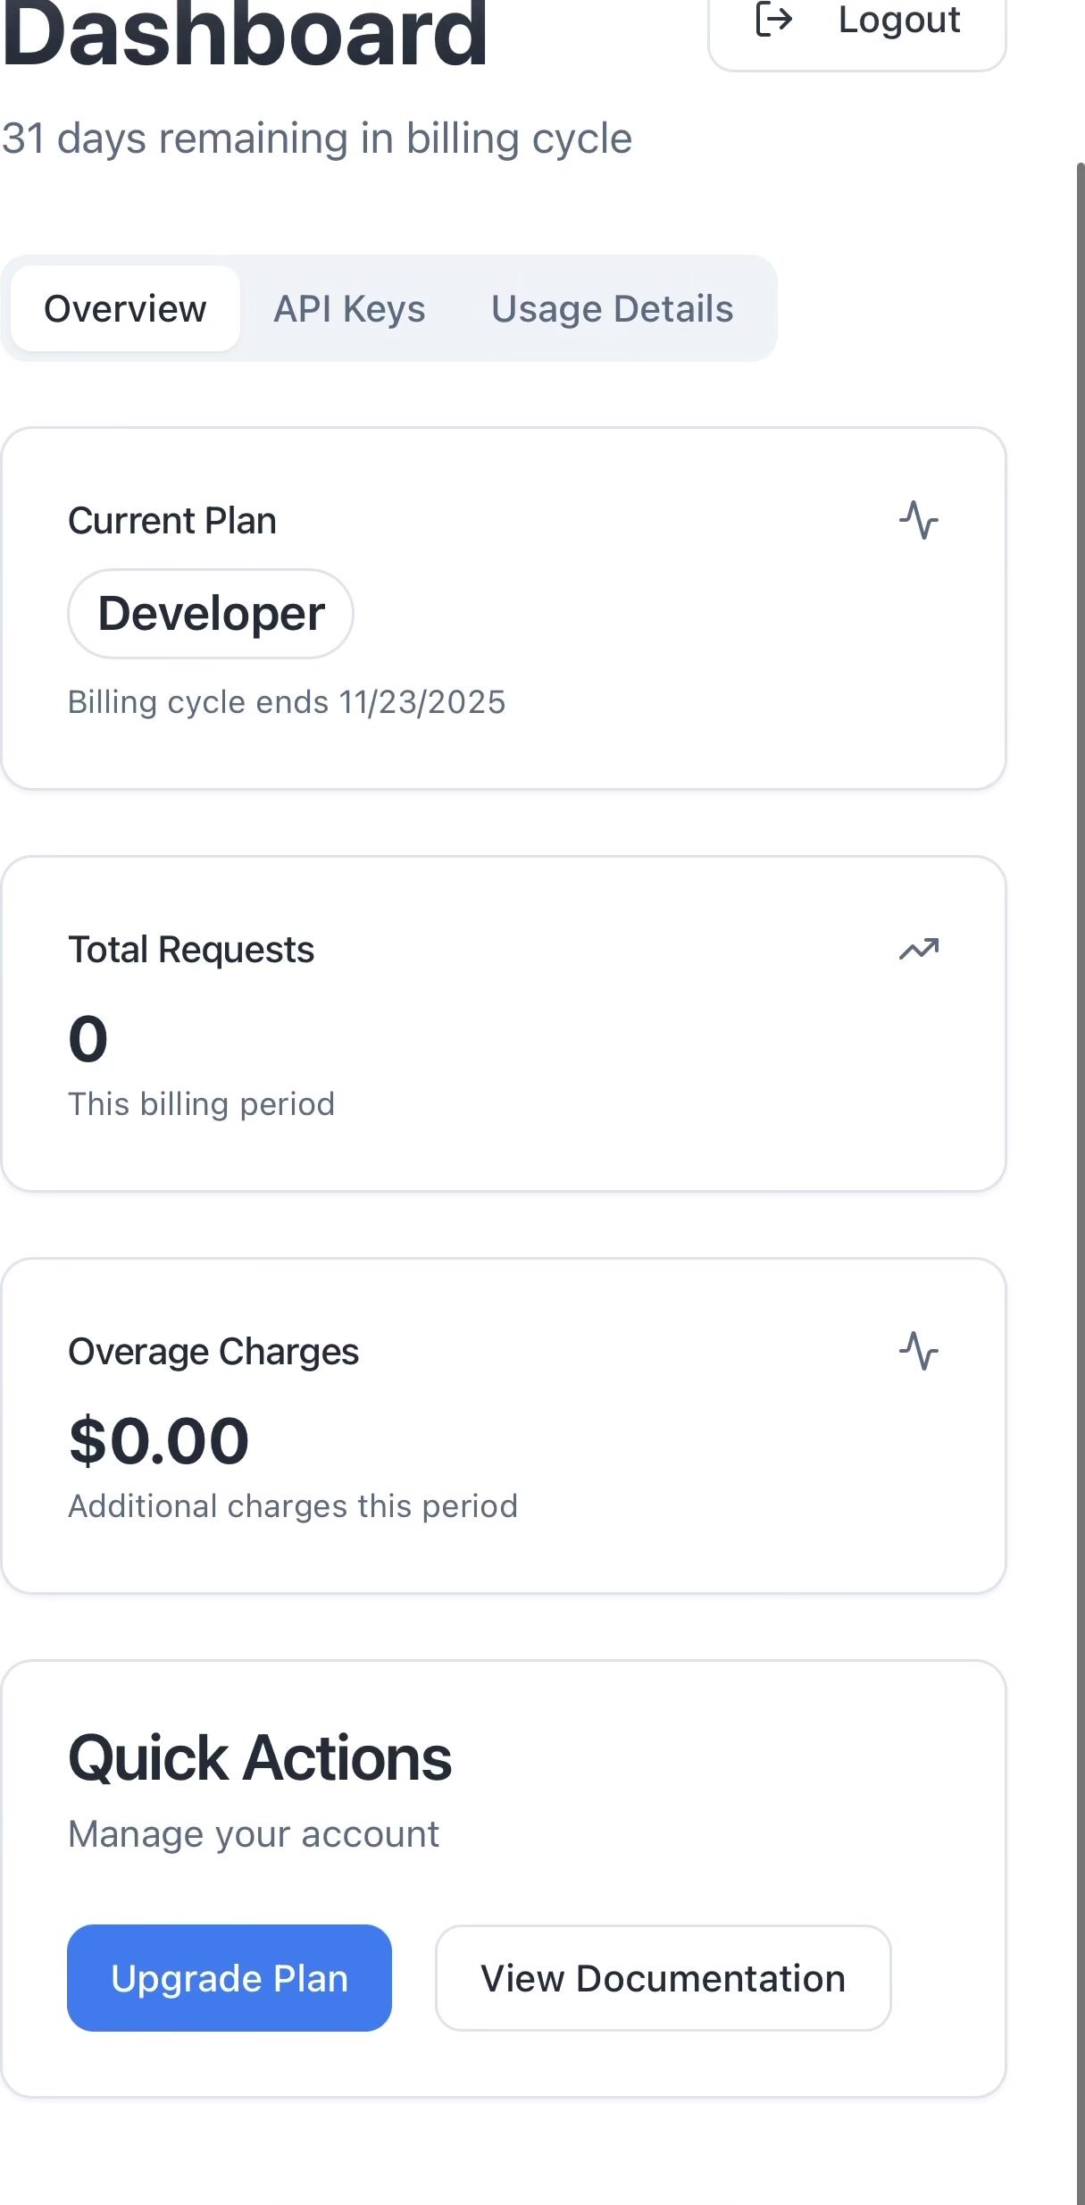
Task: Open View Documentation
Action: 663,1978
